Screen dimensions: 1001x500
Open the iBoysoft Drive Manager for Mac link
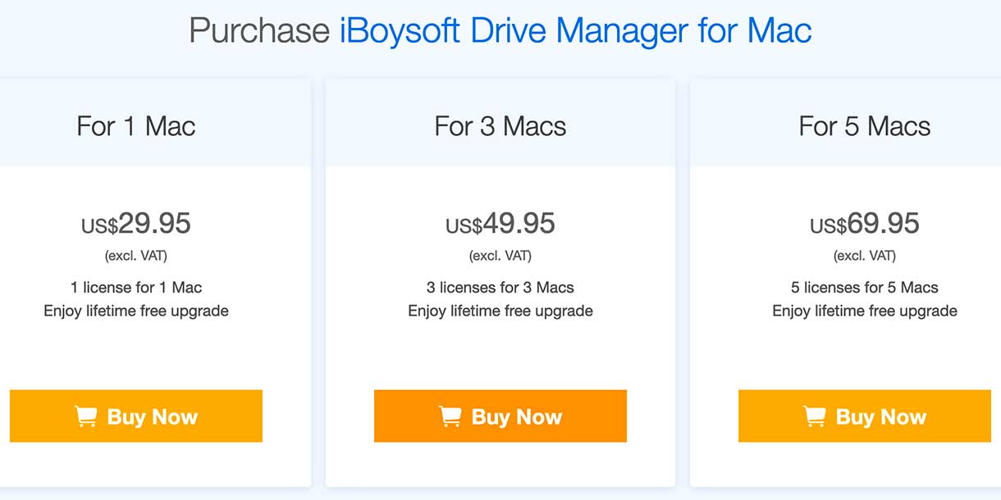576,30
